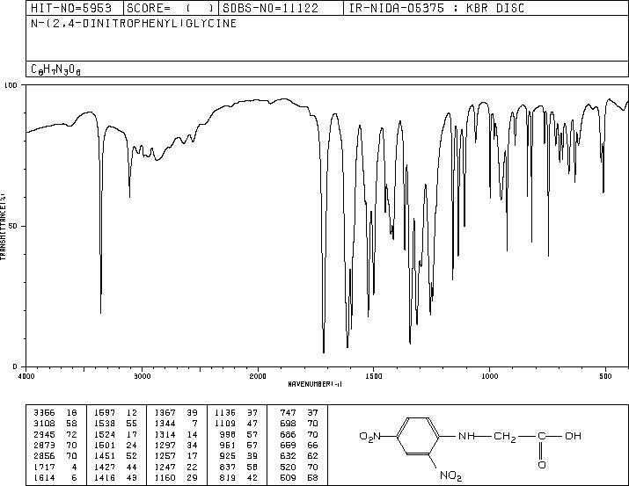Select the IR-NIDA-05375 : KBR DISC label
This screenshot has height=486, width=629.
(x=436, y=8)
